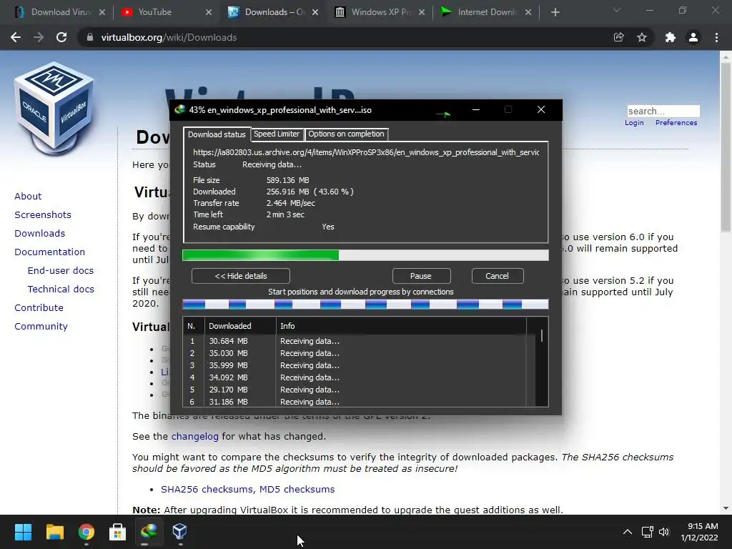Open the SHA256 checksums link
Screen dimensions: 732x549
pyautogui.click(x=207, y=489)
